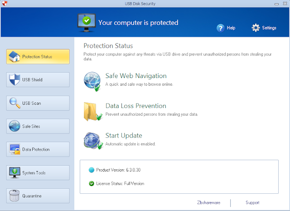Click 'Prevent unauthorized persons from stealing your data.' description
The height and width of the screenshot is (211, 290).
click(152, 114)
